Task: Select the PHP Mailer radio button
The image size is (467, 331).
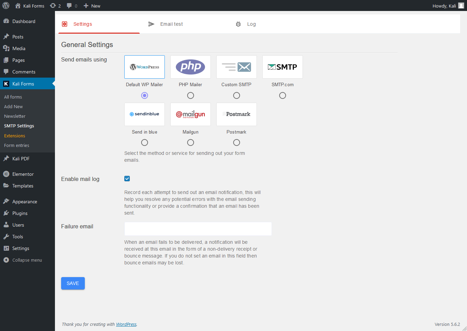Action: (191, 95)
